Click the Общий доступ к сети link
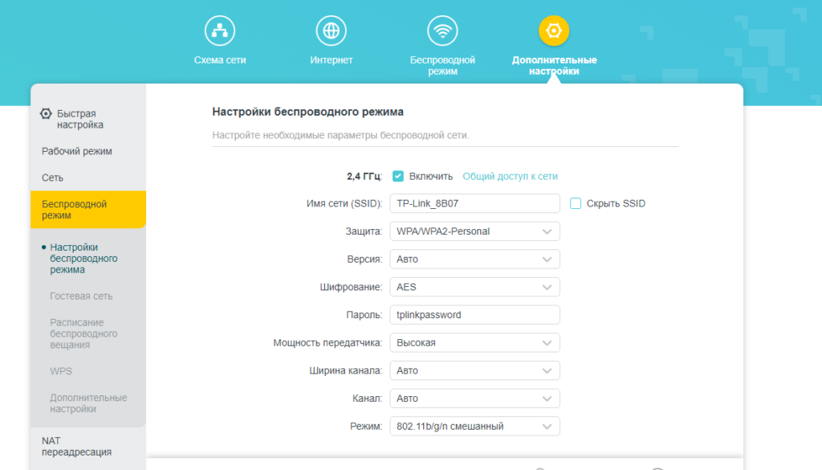 pos(510,176)
